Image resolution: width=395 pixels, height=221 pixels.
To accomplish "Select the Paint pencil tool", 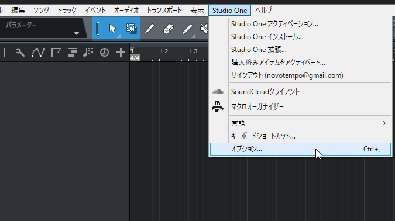I will click(187, 29).
